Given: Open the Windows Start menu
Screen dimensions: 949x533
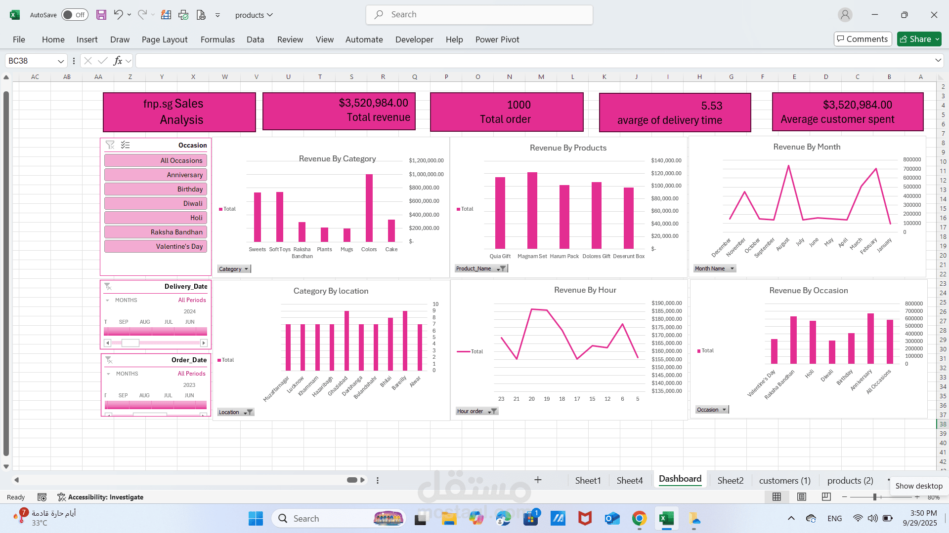Looking at the screenshot, I should tap(256, 519).
